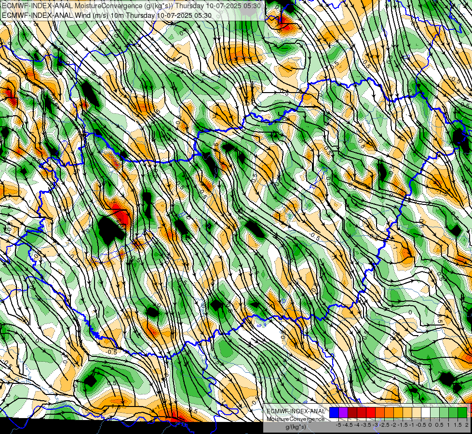The image size is (472, 434).
Task: Click the pale peach swatch above -1
Action: (417, 412)
